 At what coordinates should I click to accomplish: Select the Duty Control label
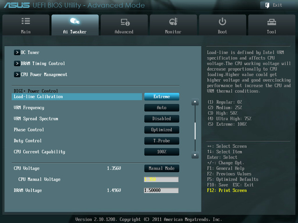[27, 141]
